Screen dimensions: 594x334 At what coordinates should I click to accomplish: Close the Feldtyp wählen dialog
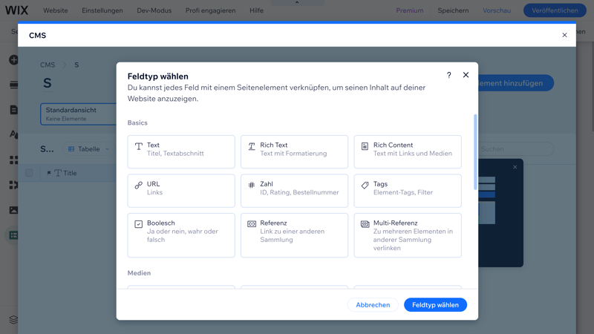[x=466, y=75]
